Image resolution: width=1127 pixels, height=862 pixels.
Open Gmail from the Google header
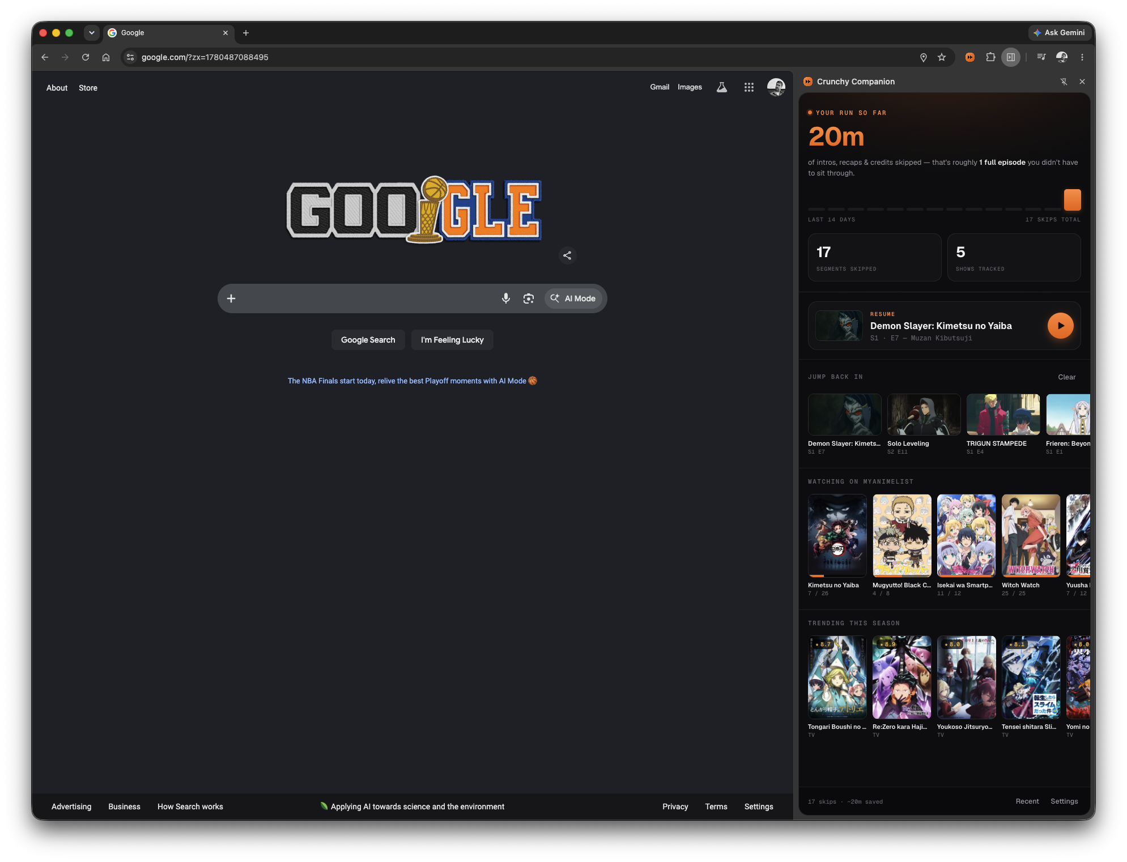pyautogui.click(x=660, y=87)
